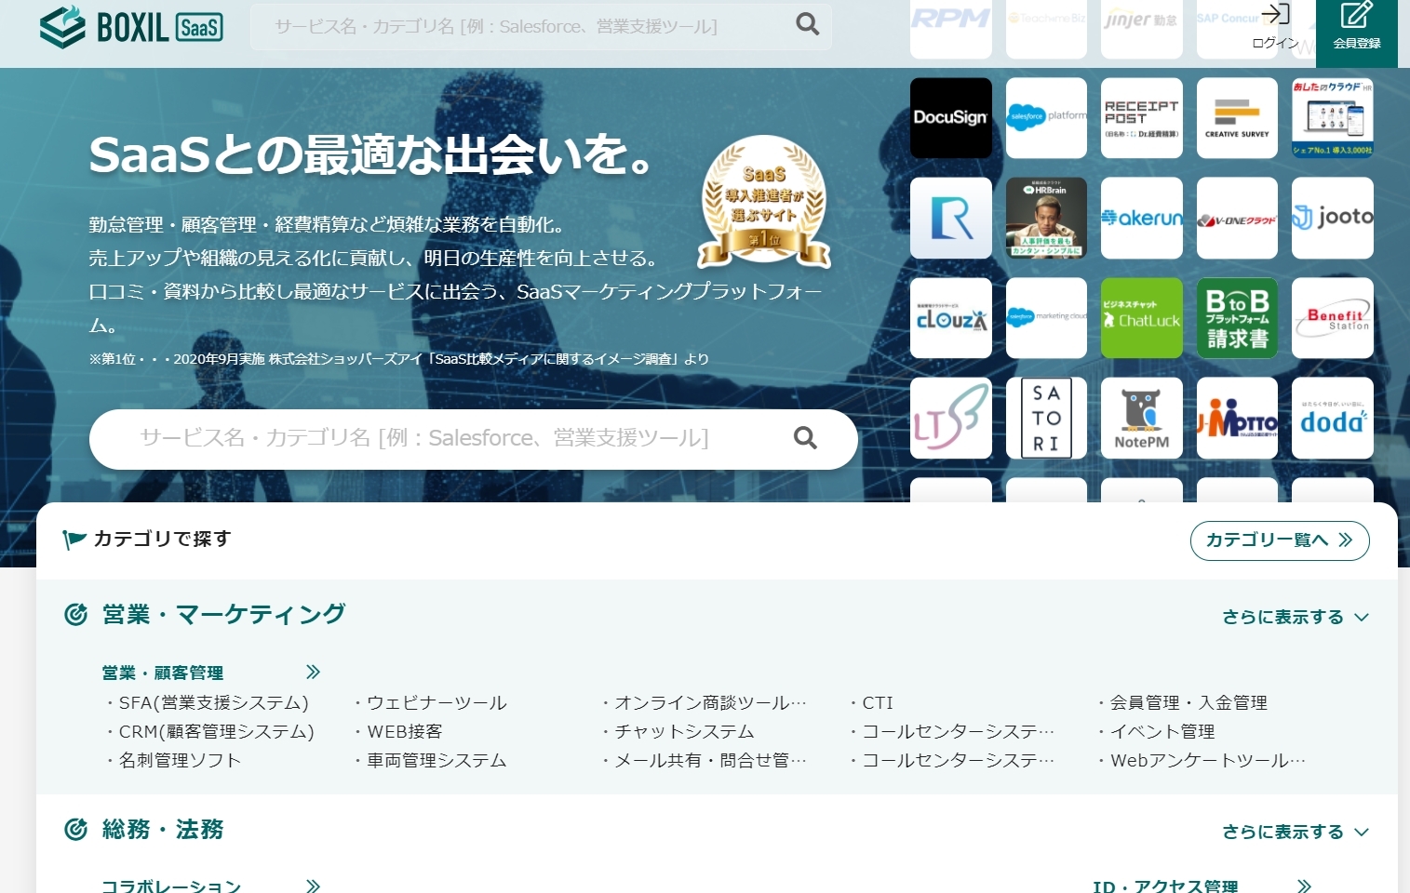Open the V-ONEクラウド tile
This screenshot has height=893, width=1410.
[x=1237, y=218]
